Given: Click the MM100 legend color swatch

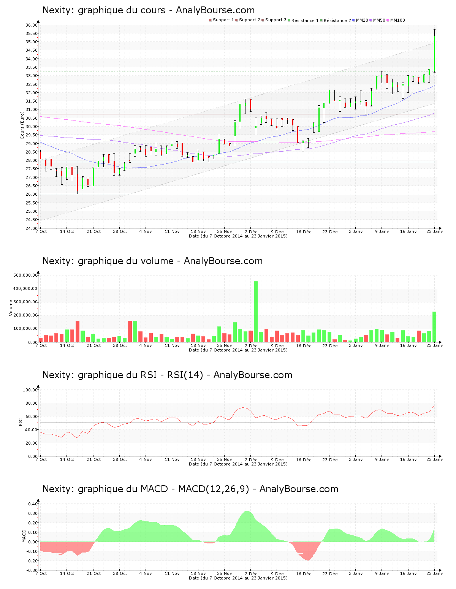Looking at the screenshot, I should [x=388, y=20].
